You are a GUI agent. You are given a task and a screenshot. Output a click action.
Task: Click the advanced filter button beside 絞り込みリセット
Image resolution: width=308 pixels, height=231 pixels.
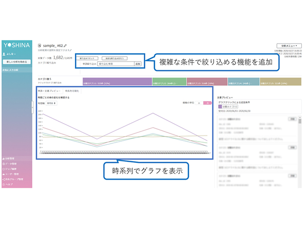[x=114, y=59]
